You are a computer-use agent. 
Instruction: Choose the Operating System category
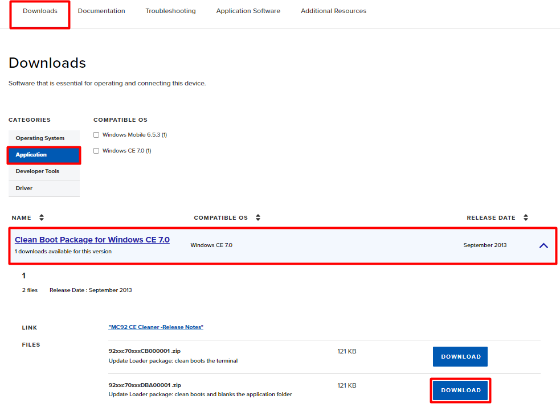tap(40, 138)
